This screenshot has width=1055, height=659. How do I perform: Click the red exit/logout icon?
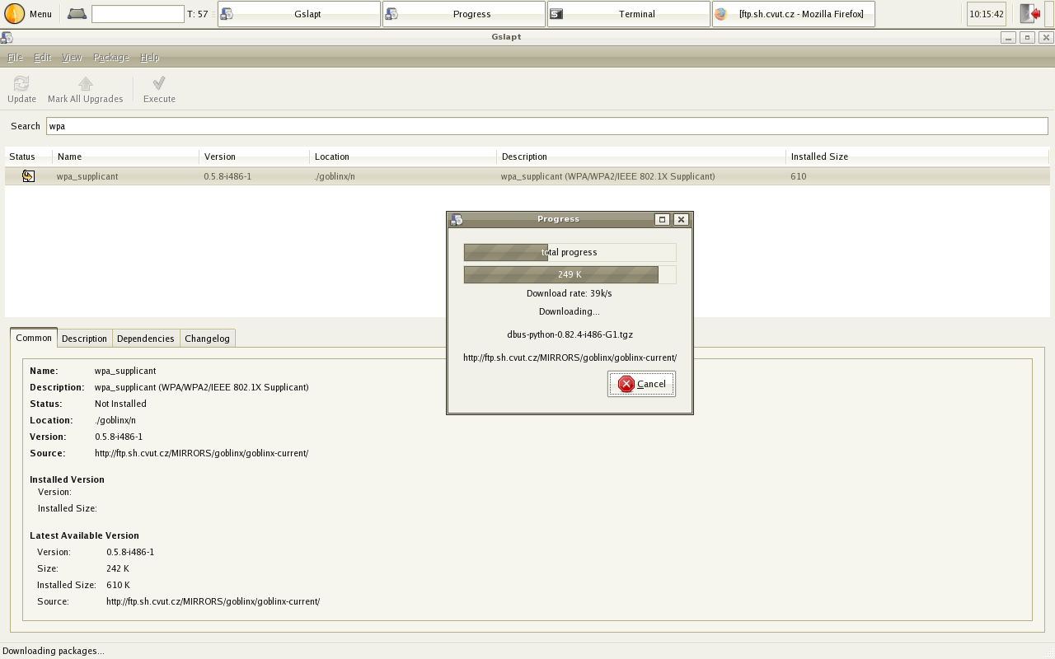[1029, 14]
